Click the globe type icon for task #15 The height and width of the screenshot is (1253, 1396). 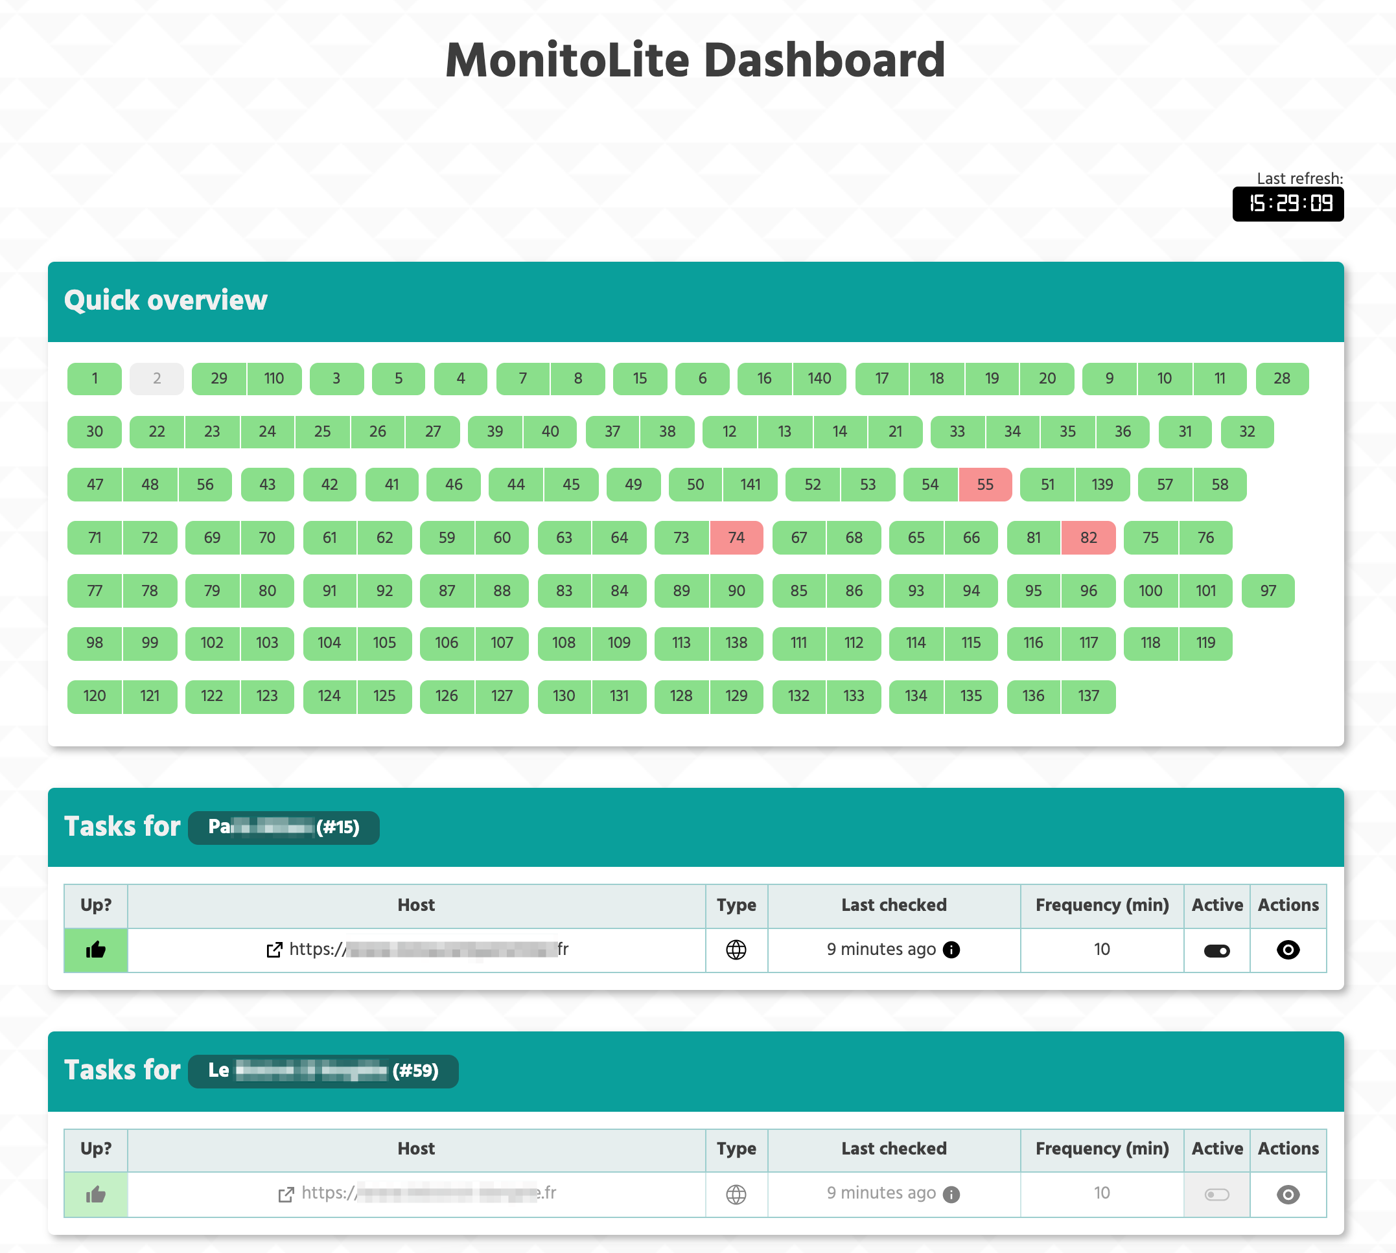coord(736,950)
